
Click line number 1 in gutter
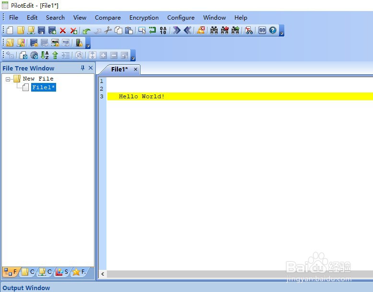(x=102, y=81)
